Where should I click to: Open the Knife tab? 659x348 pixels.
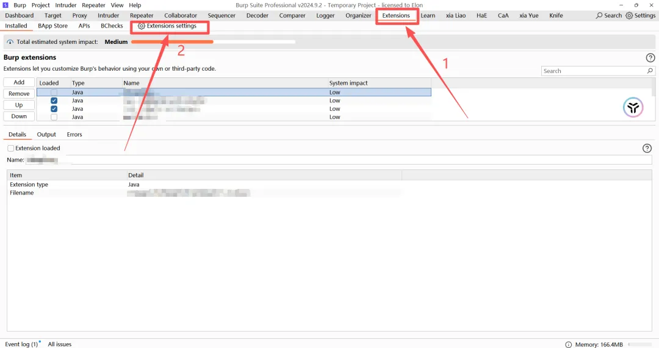click(556, 15)
